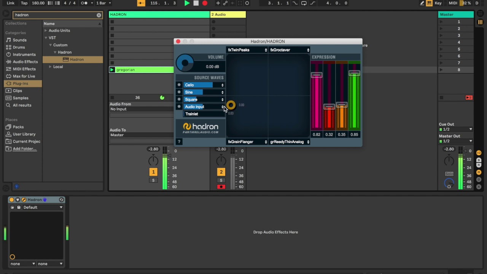
Task: Click the Link button
Action: [11, 3]
